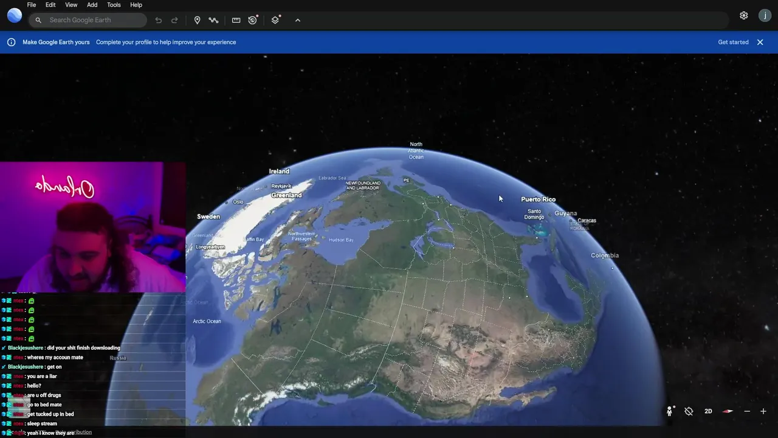Open the Edit menu
The width and height of the screenshot is (778, 438).
point(50,5)
